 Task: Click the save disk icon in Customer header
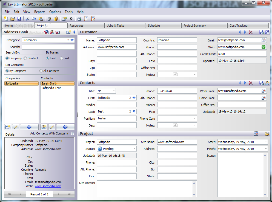click(x=261, y=32)
